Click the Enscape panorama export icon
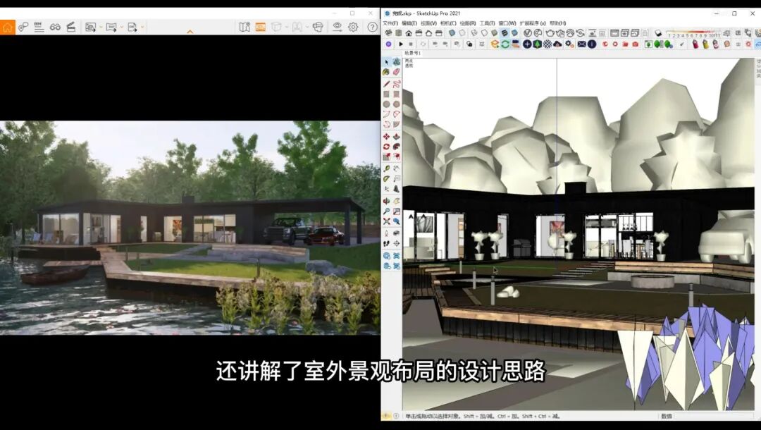 111,27
